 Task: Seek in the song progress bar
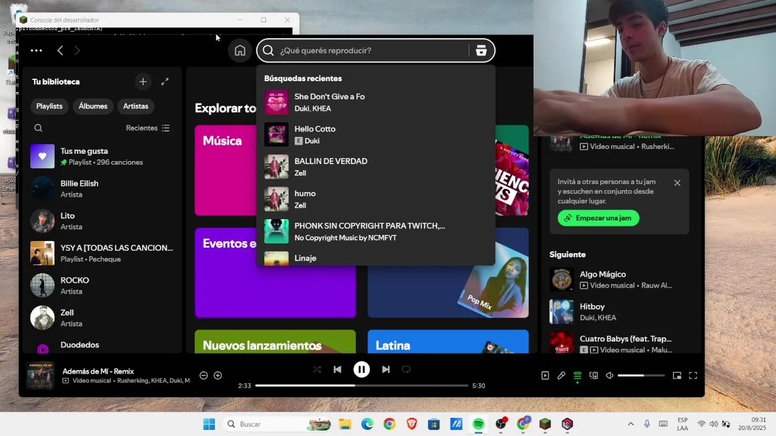pos(361,385)
